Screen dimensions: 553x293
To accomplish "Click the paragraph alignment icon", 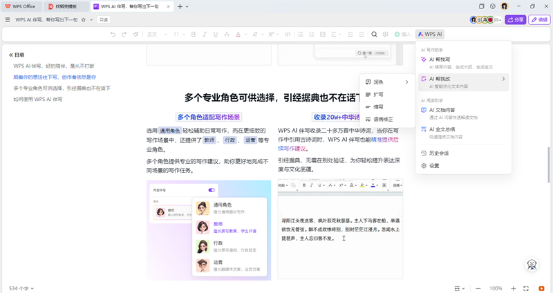I will point(334,34).
